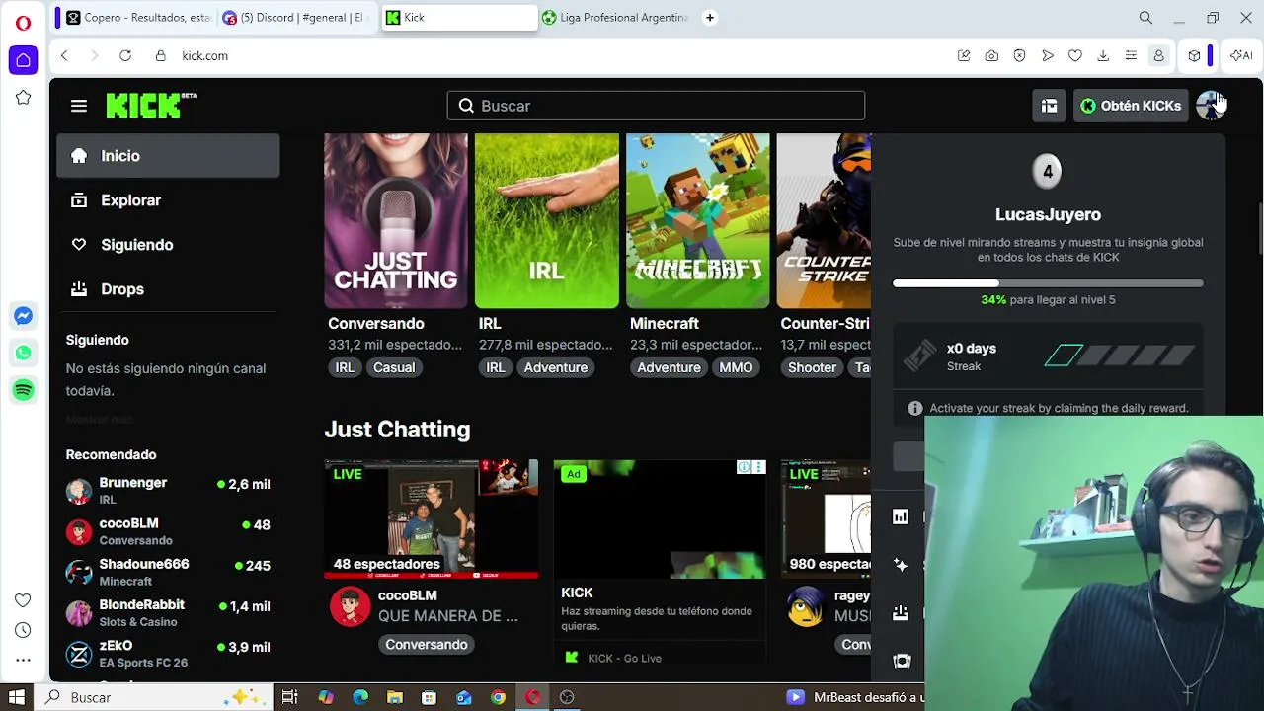Screen dimensions: 1264x711
Task: Open the cocoBLM live stream thumbnail
Action: click(432, 518)
